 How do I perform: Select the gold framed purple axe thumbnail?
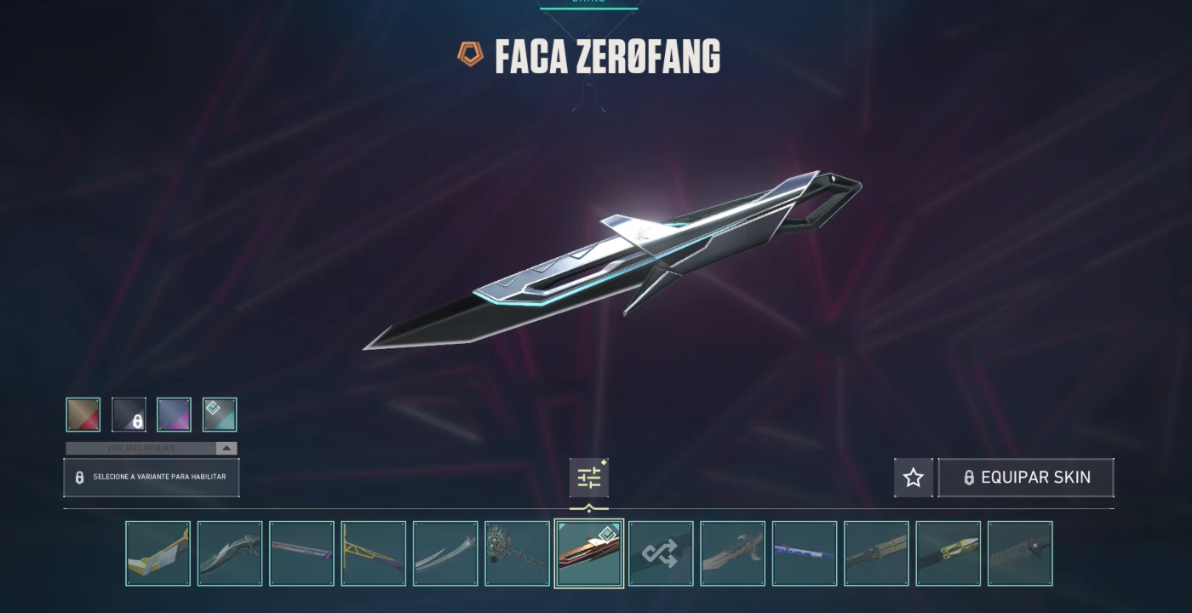[374, 553]
